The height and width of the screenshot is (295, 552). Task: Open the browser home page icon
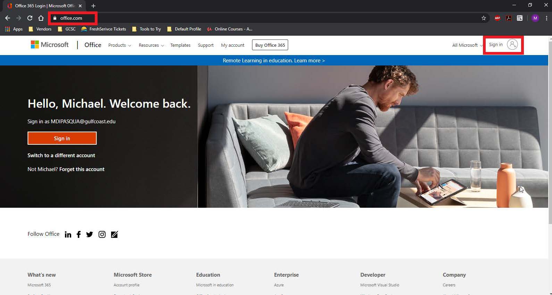click(x=41, y=18)
